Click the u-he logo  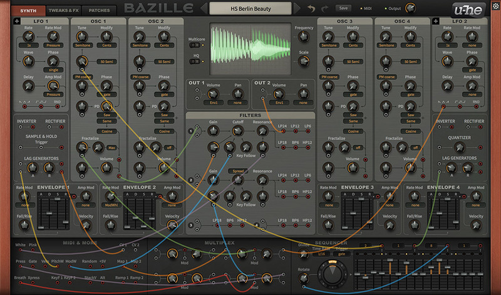click(x=467, y=9)
